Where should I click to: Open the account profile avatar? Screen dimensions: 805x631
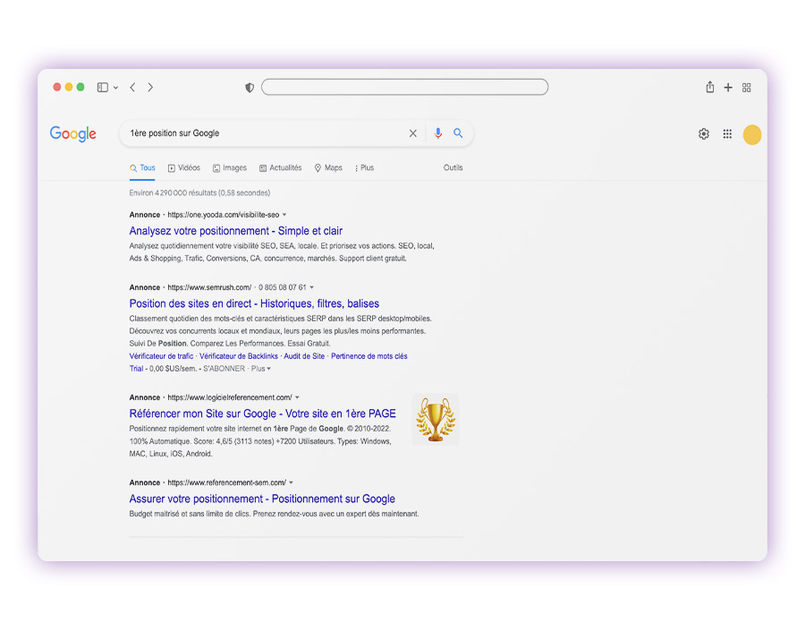752,134
